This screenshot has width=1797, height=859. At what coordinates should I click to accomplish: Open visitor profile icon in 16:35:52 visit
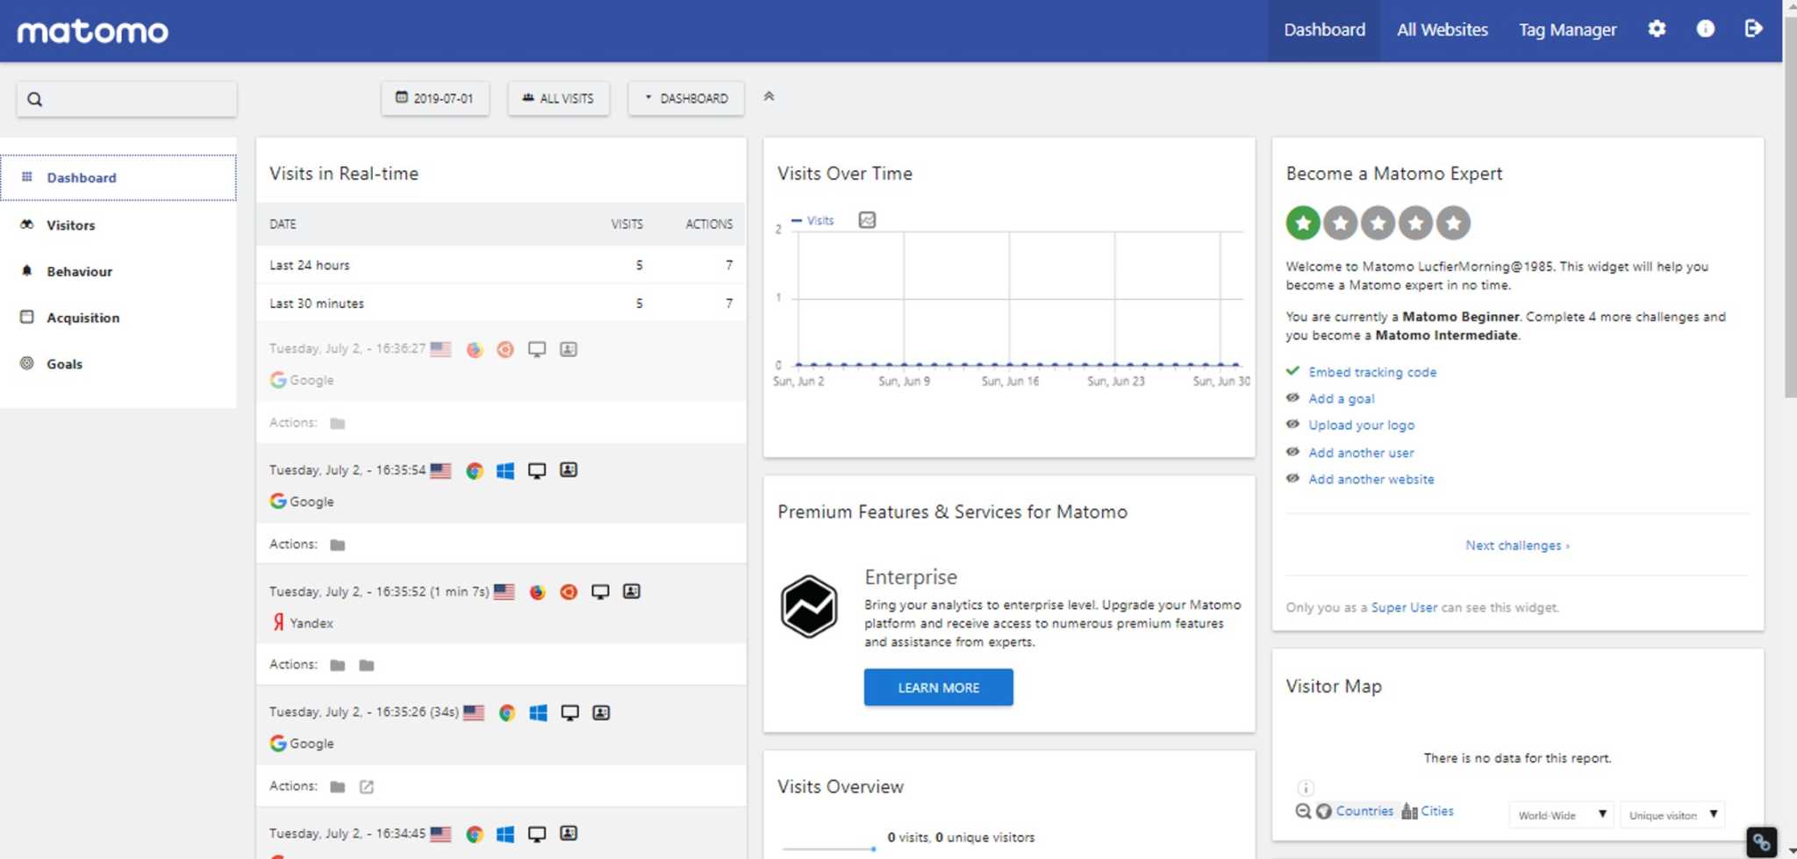click(632, 591)
